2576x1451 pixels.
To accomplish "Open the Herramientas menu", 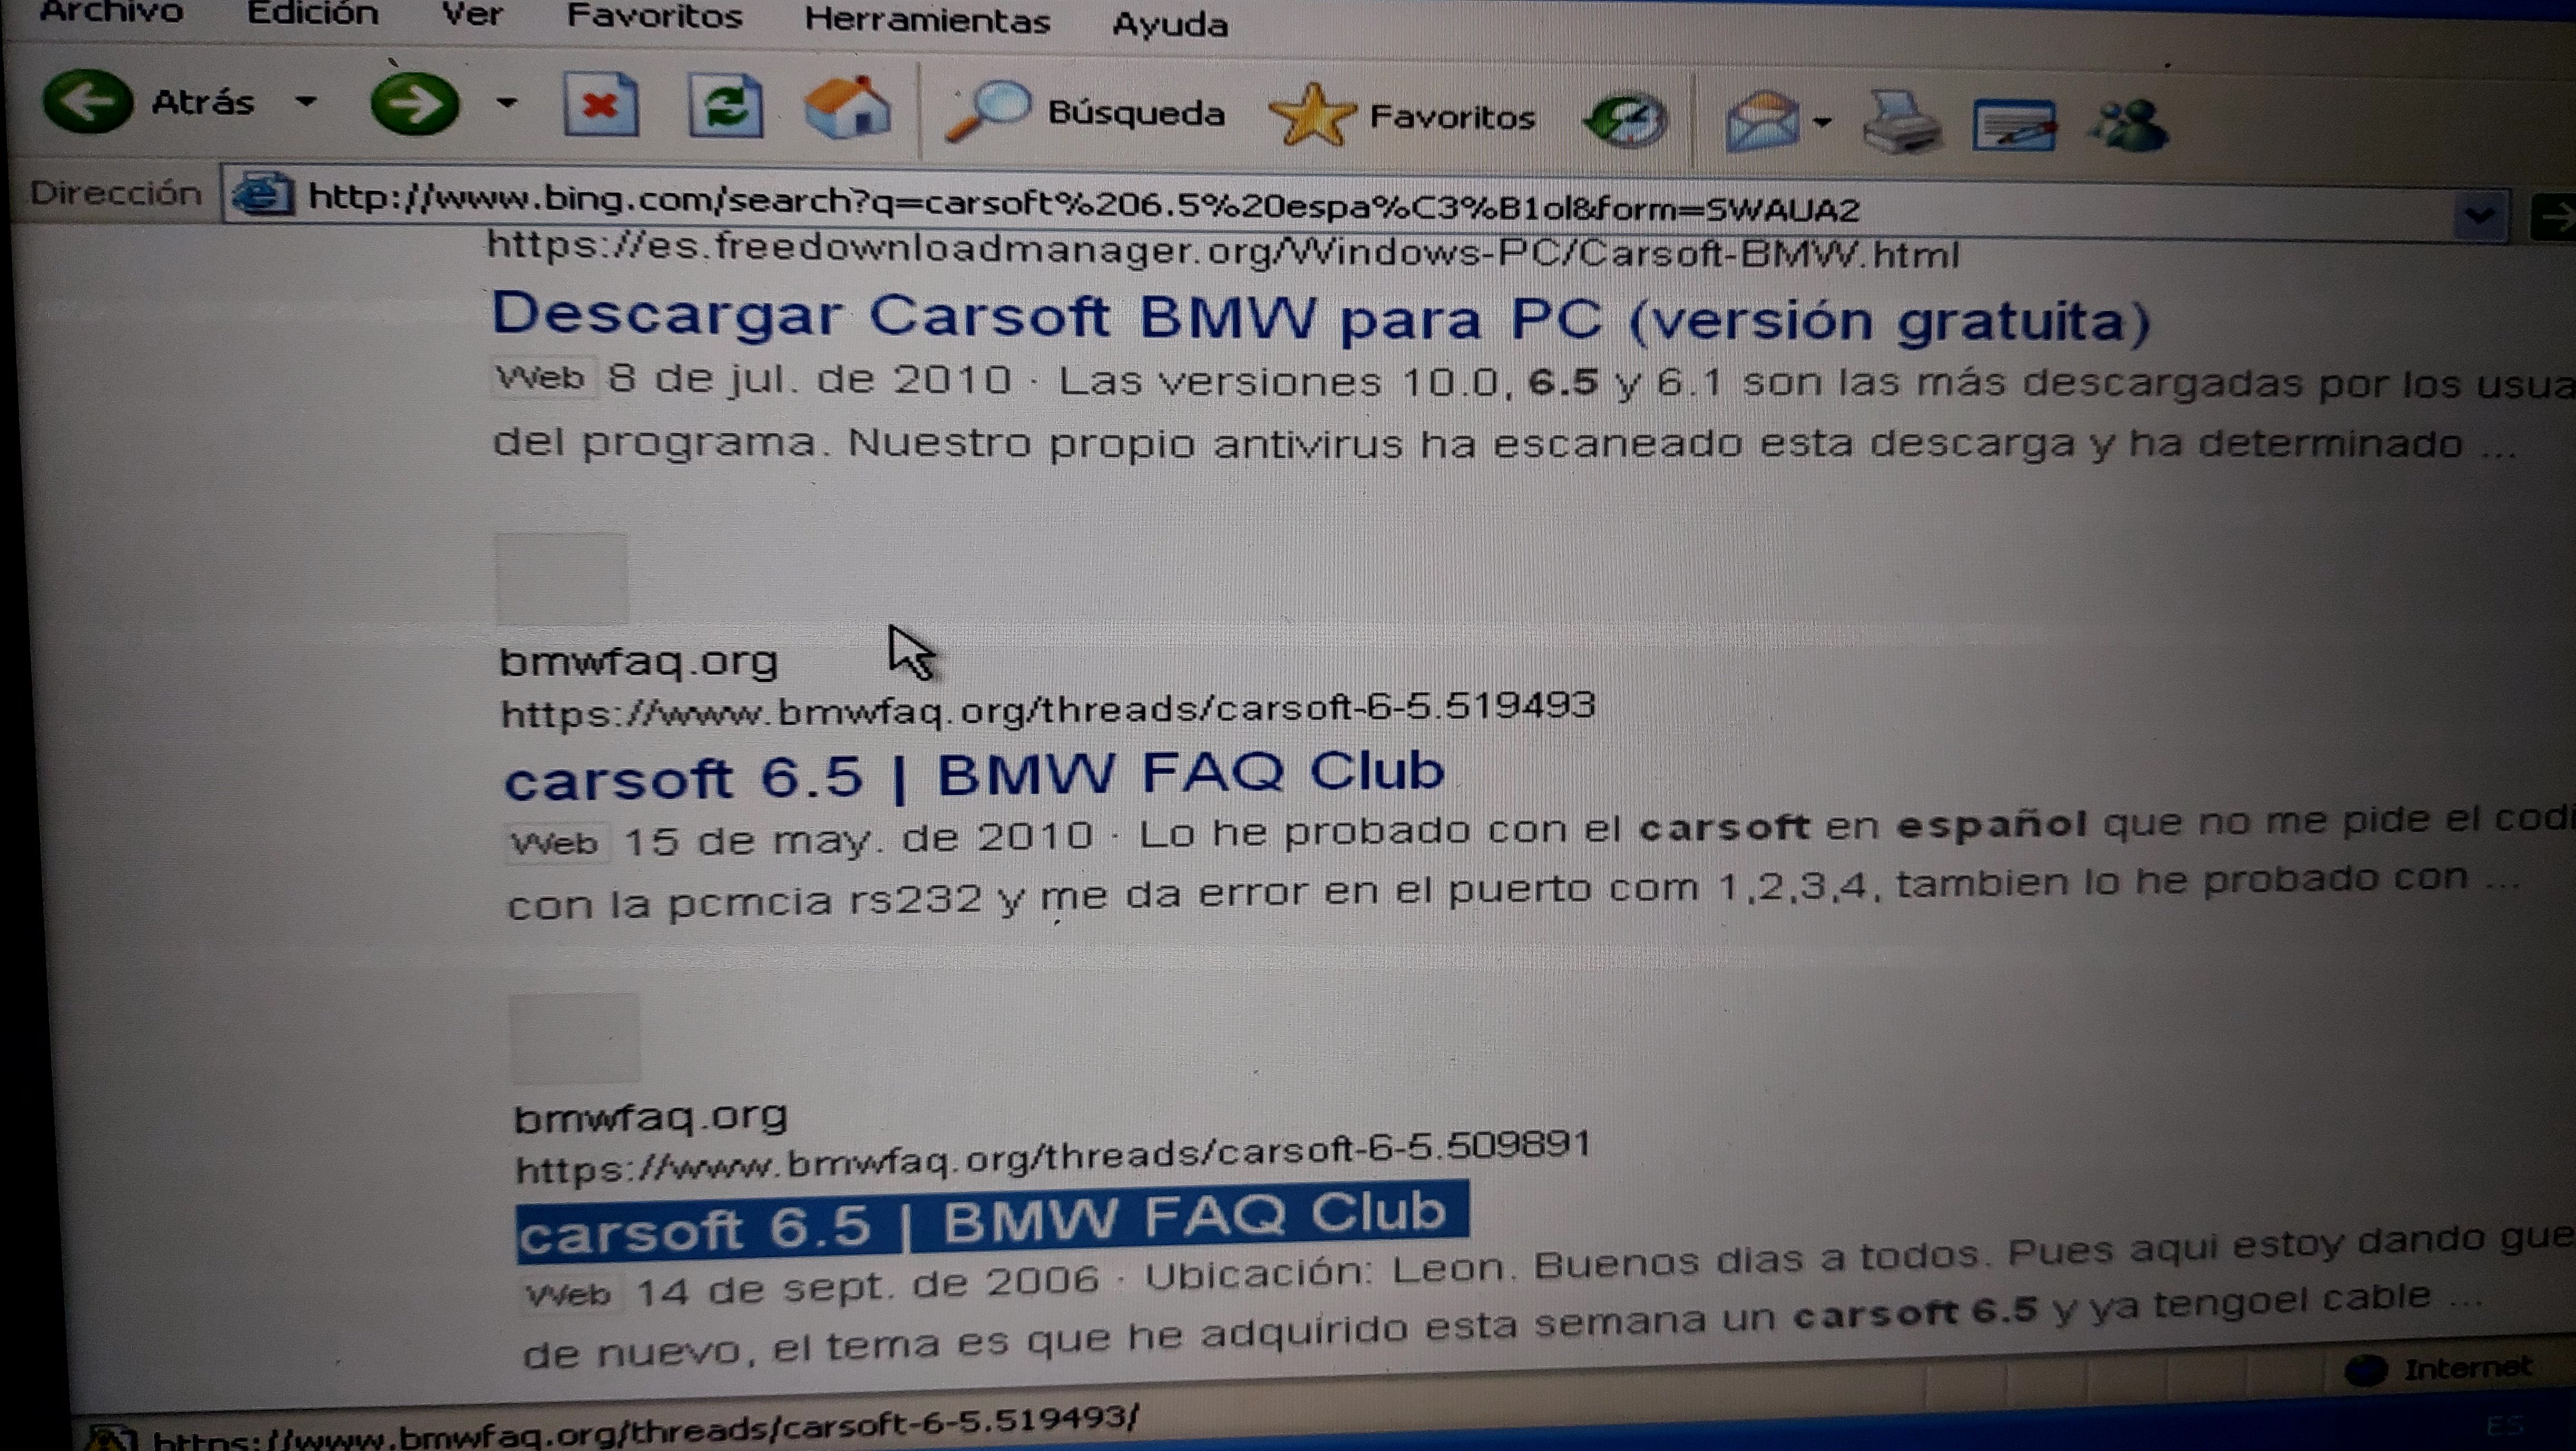I will (927, 20).
